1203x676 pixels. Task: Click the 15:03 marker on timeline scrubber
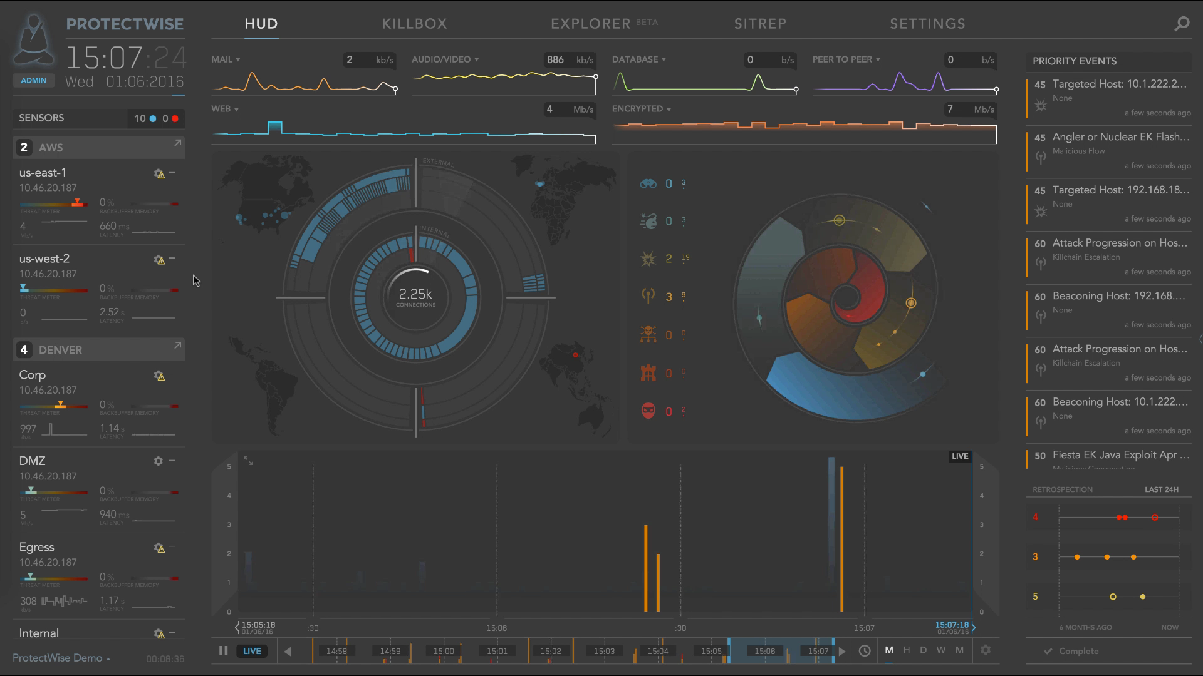[604, 651]
